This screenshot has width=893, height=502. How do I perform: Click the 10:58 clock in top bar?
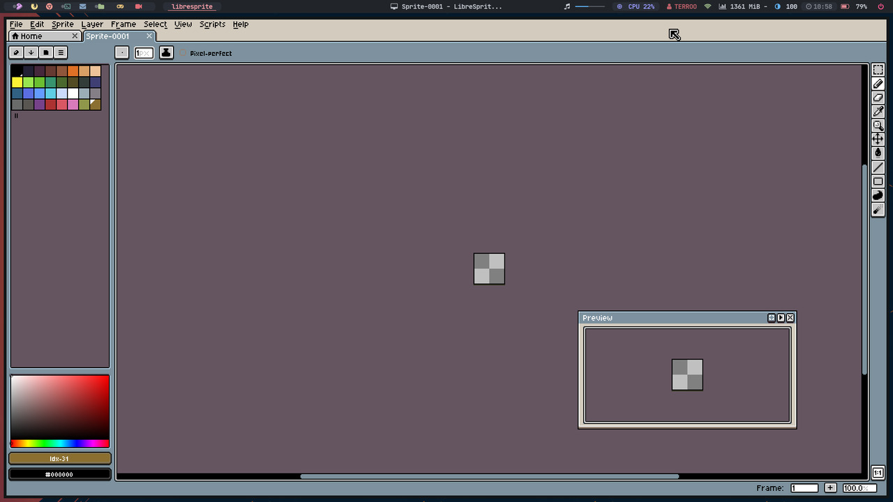[x=819, y=6]
